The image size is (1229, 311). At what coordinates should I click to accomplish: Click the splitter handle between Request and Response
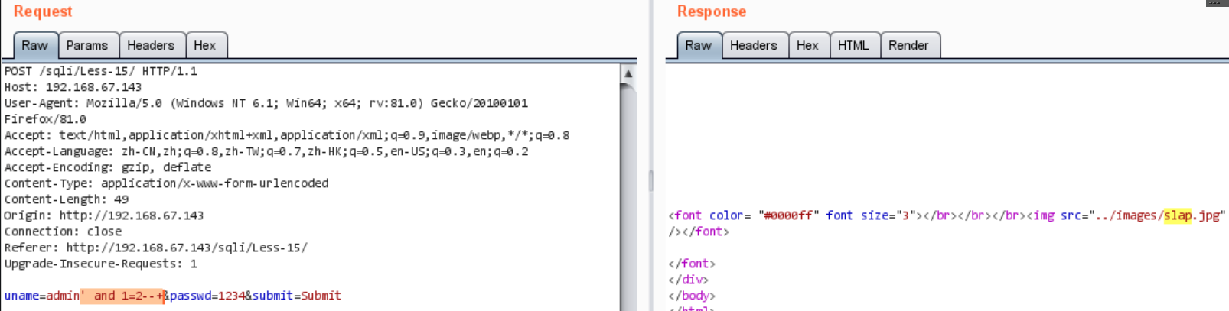click(651, 181)
